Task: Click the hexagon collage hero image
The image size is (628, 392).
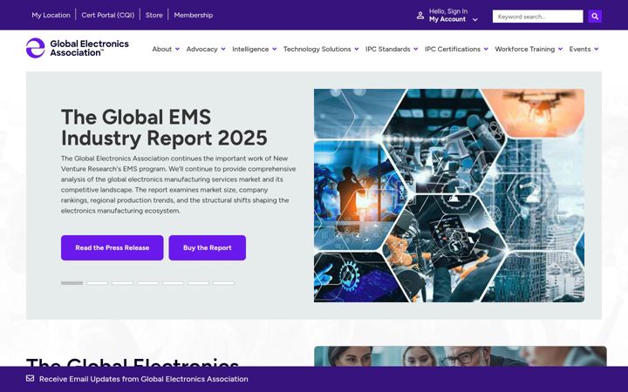Action: [x=449, y=195]
